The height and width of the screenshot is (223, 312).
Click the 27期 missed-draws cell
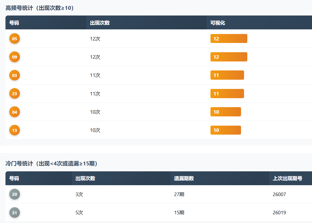click(x=179, y=194)
